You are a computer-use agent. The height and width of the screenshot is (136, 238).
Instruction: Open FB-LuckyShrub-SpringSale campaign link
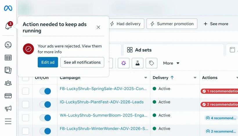click(103, 89)
